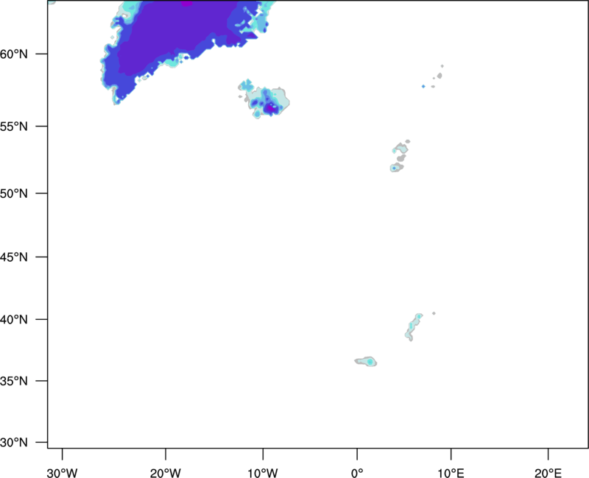589x478 pixels.
Task: Click the pale patch between 50°N and 55°N
Action: pyautogui.click(x=398, y=156)
